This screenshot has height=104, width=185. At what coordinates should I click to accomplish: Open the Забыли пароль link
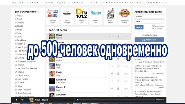[158, 26]
